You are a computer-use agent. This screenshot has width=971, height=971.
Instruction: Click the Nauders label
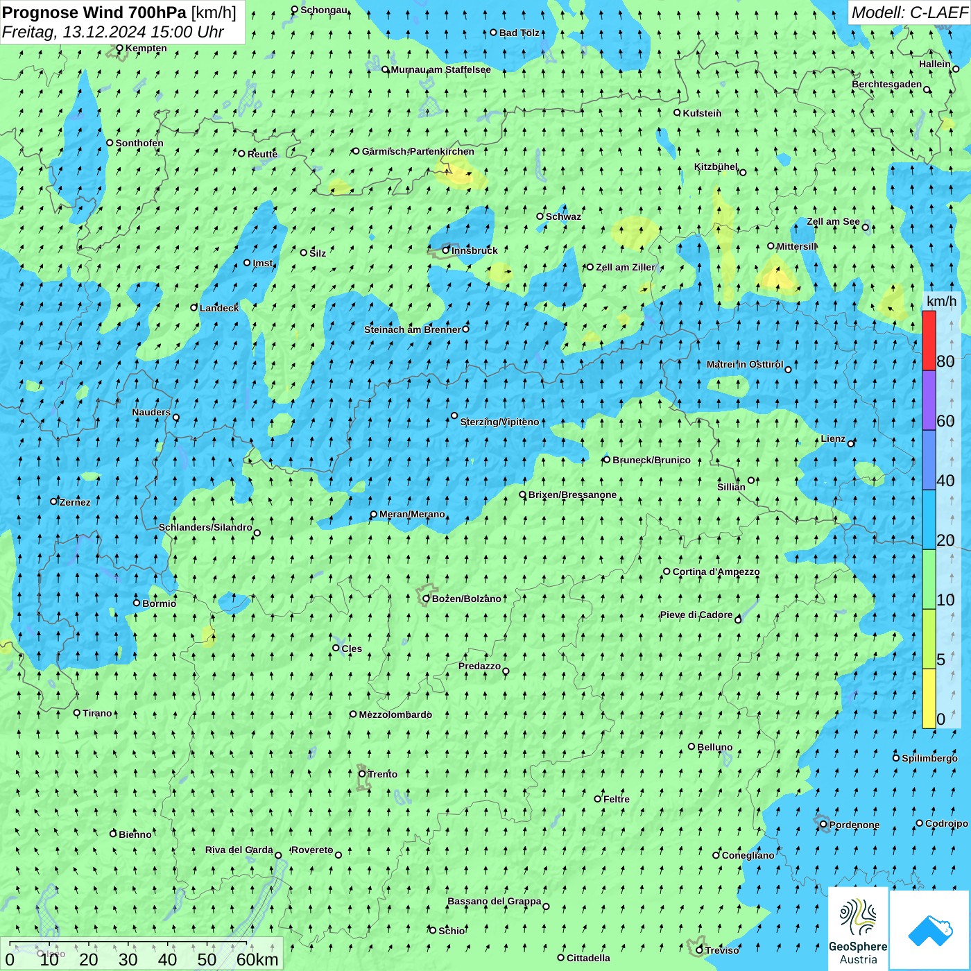[x=151, y=412]
